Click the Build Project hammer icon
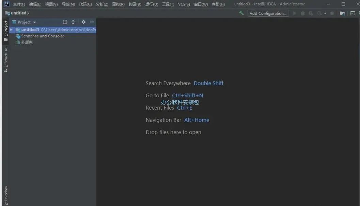The width and height of the screenshot is (360, 206). click(x=241, y=13)
